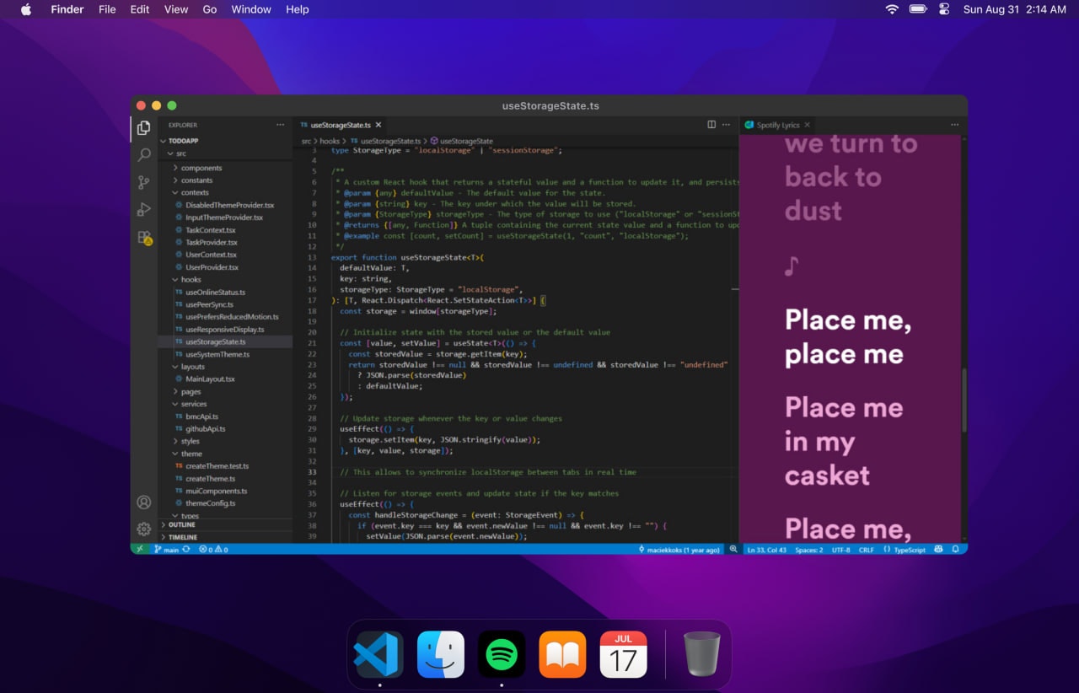Open Control Center in the menu bar
Screen dimensions: 1079x693
(943, 9)
